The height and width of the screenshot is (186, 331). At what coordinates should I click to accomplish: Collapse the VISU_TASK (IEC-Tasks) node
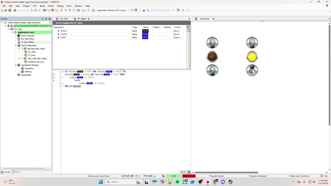coord(19,58)
